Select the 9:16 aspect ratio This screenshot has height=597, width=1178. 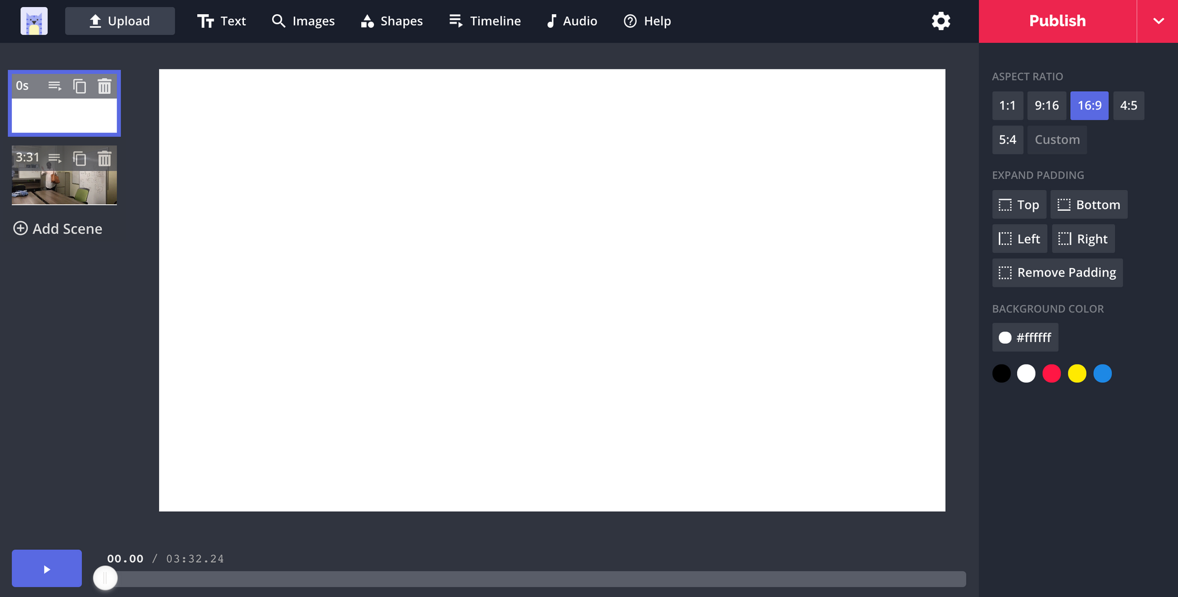[x=1046, y=105]
